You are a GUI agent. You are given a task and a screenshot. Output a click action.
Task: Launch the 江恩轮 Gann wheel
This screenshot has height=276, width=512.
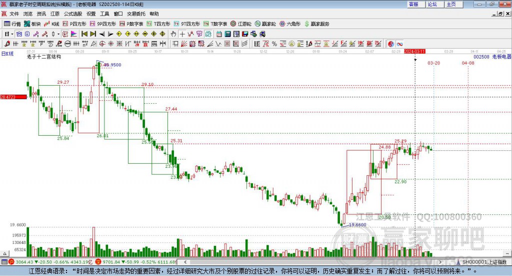tap(241, 24)
